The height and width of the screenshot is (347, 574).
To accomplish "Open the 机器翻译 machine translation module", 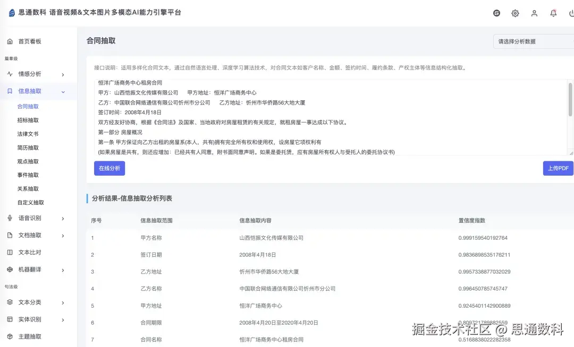I will pyautogui.click(x=32, y=269).
